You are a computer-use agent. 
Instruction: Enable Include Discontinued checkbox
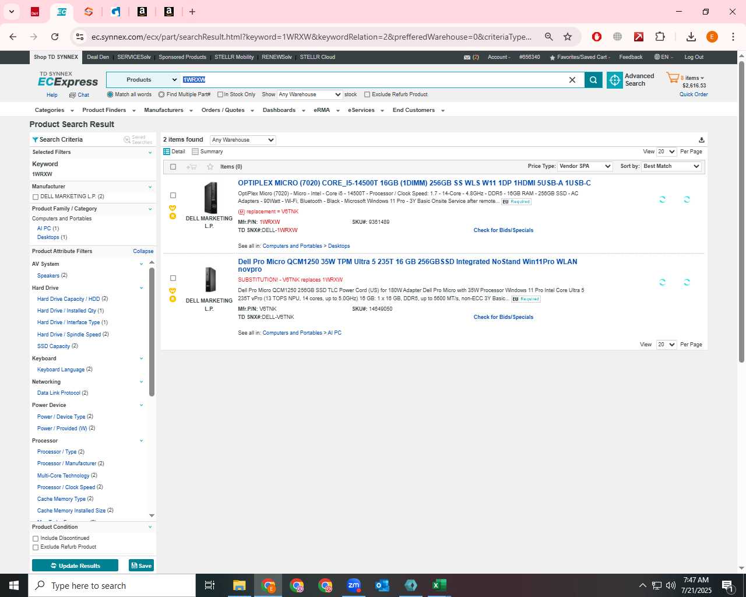(36, 539)
